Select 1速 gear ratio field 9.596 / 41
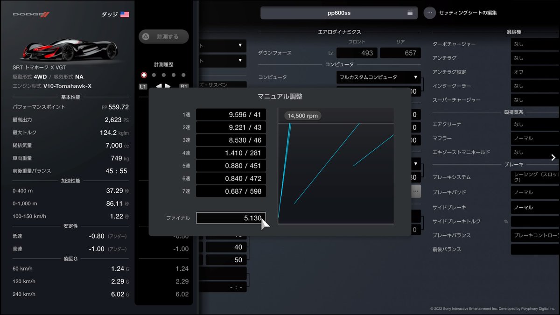The width and height of the screenshot is (560, 315). click(x=231, y=114)
